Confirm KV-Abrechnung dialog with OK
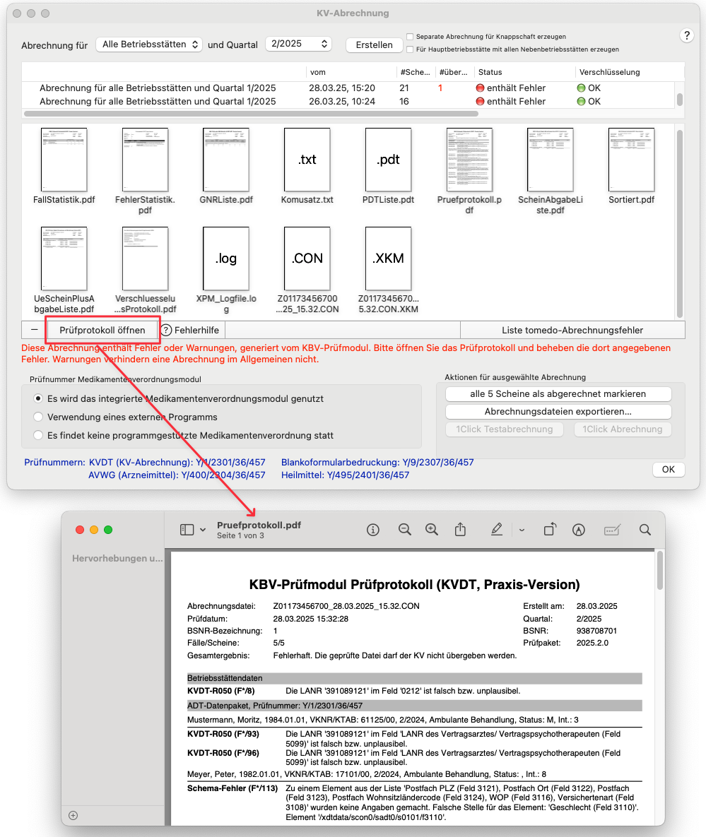The width and height of the screenshot is (706, 837). (669, 469)
